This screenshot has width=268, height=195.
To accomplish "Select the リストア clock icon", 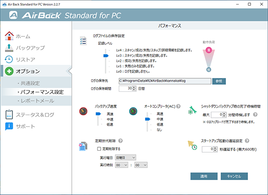I will 8,59.
